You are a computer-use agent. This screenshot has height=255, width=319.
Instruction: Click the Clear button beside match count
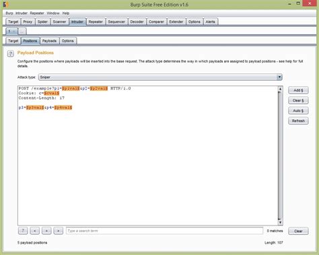298,231
